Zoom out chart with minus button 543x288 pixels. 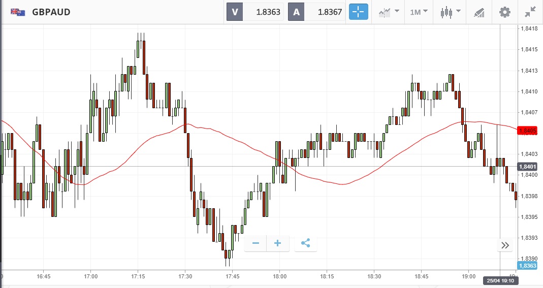click(255, 243)
